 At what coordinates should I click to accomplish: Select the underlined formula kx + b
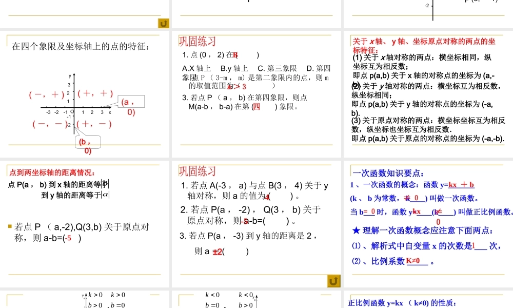tap(461, 185)
